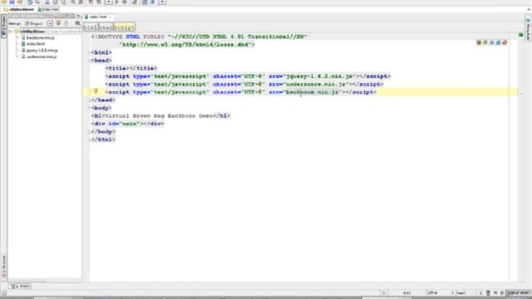Click small dropdown button beside Project view selector
This screenshot has height=299, width=532.
[x=50, y=23]
